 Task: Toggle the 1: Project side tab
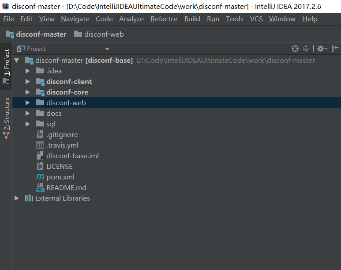[x=7, y=64]
